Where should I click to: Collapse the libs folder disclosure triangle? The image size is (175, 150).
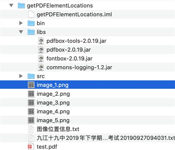[x=21, y=32]
